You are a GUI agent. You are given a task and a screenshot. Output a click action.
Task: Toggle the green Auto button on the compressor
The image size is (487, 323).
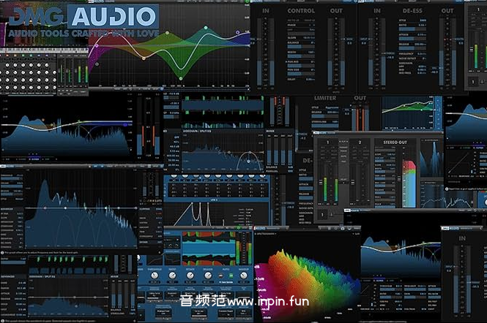coord(231,275)
